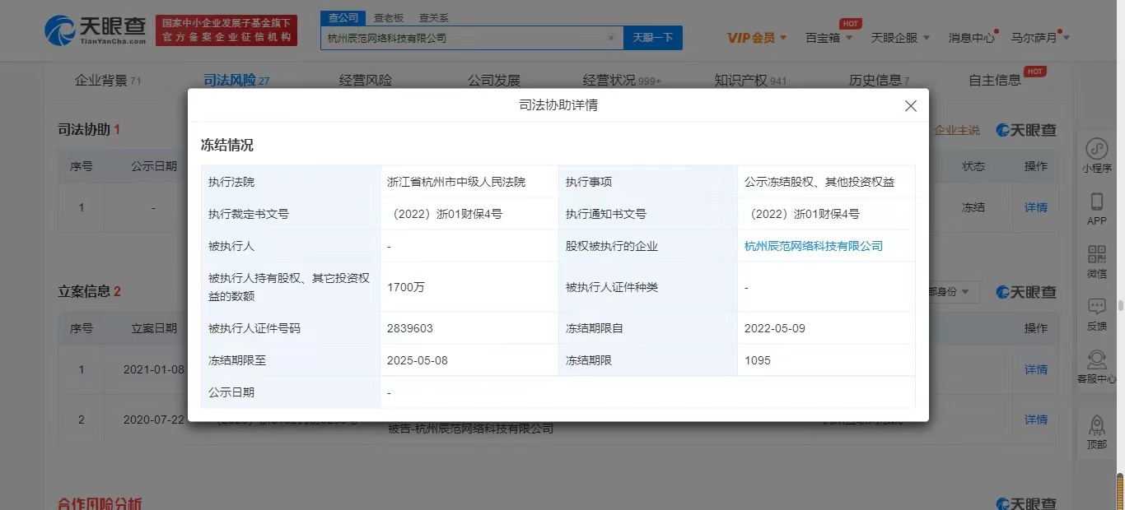The height and width of the screenshot is (510, 1125).
Task: Click the 1095 freeze period value
Action: point(758,360)
